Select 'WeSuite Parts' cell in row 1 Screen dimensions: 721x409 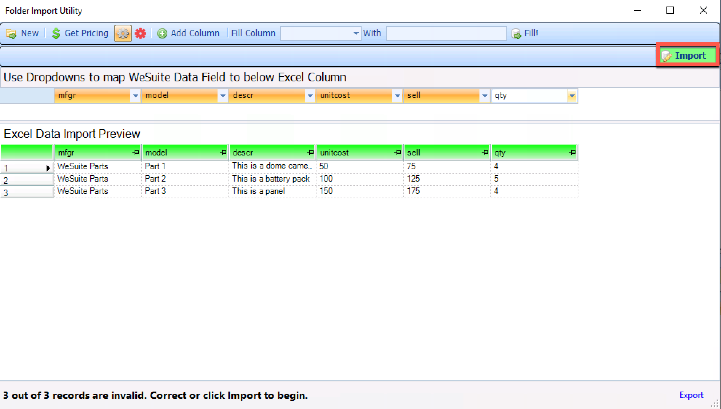tap(97, 167)
